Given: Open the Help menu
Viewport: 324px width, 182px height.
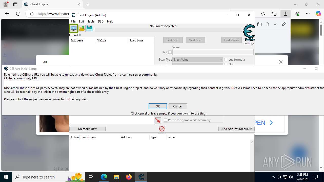Looking at the screenshot, I should pos(110,21).
